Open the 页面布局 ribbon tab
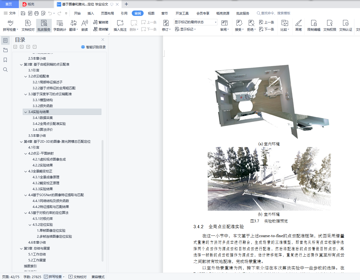This screenshot has width=360, height=280. pyautogui.click(x=108, y=13)
